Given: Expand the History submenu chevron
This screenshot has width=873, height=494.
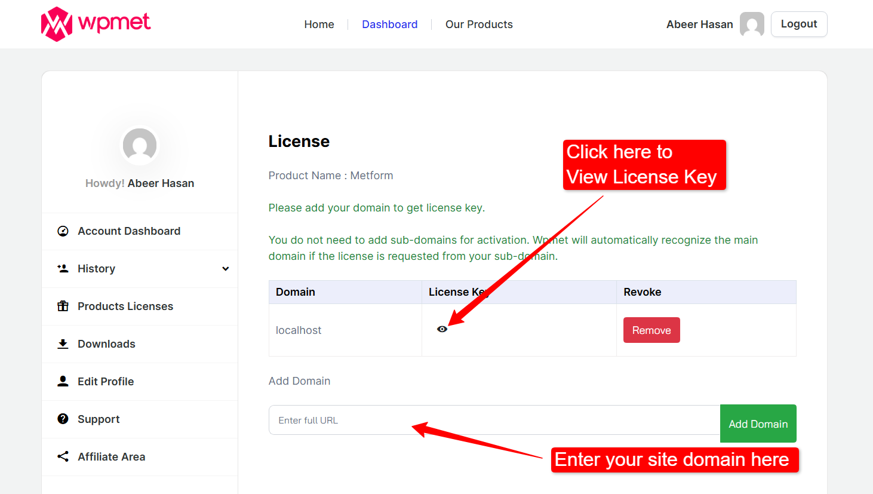Looking at the screenshot, I should click(x=225, y=269).
